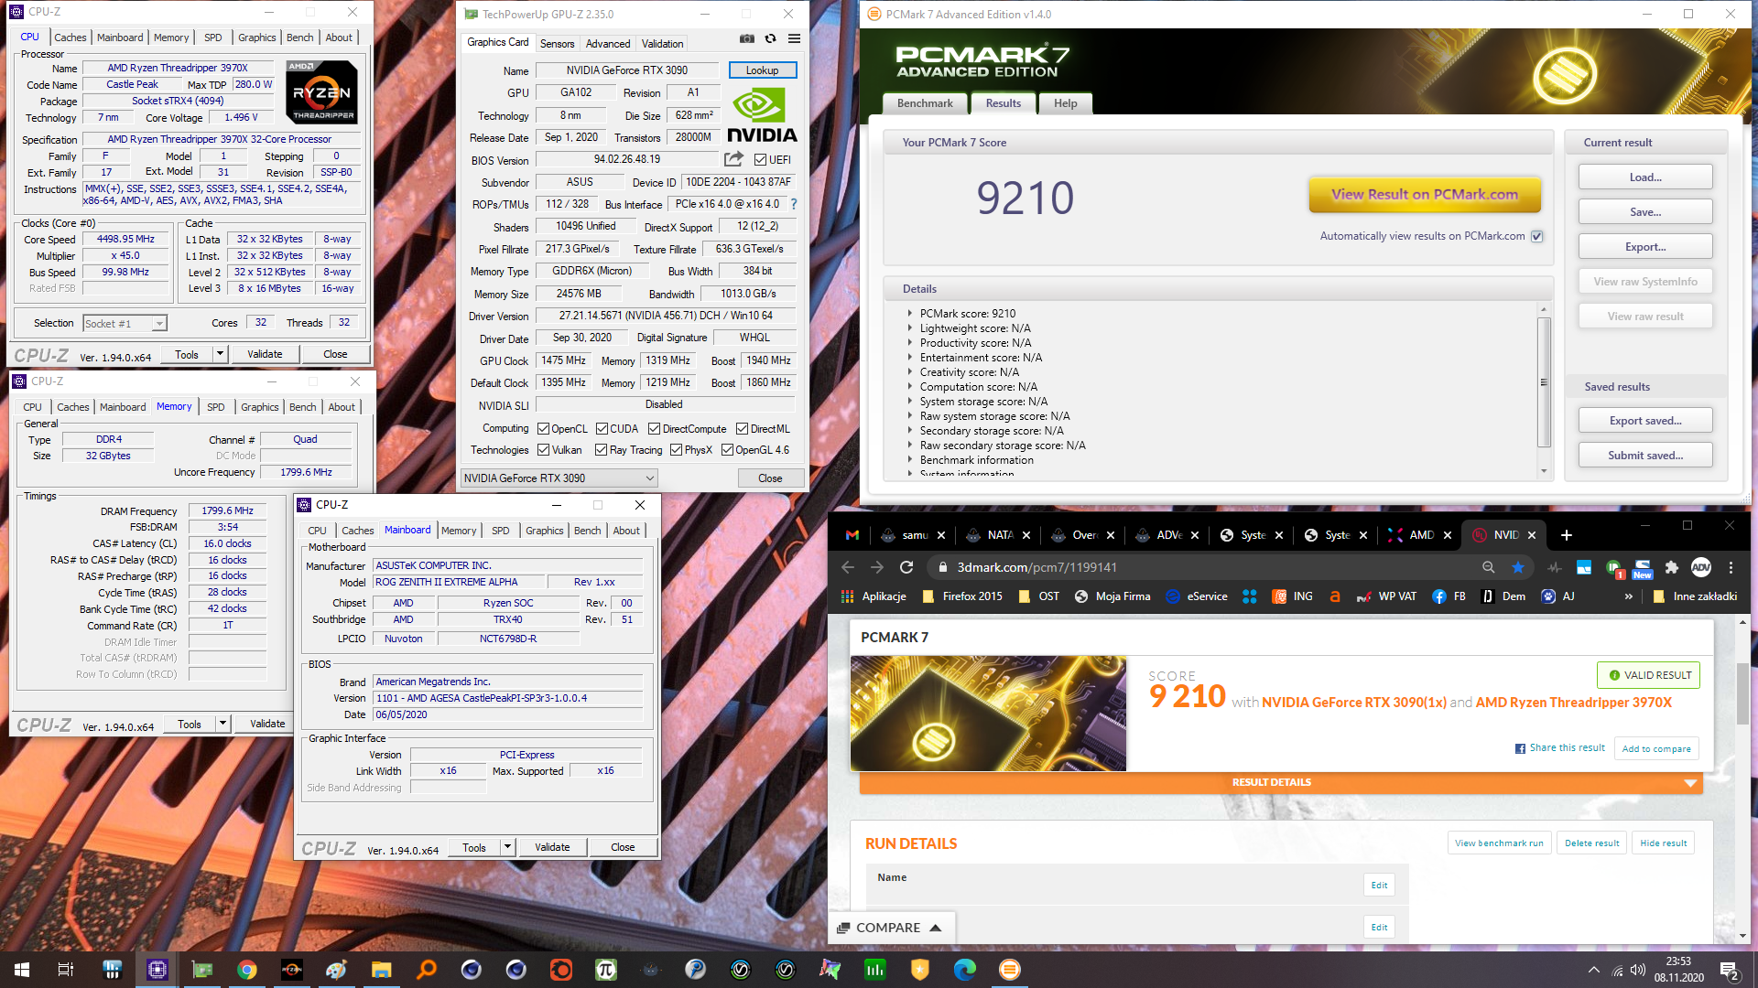Toggle the PhysX checkbox
Image resolution: width=1758 pixels, height=988 pixels.
[x=676, y=450]
